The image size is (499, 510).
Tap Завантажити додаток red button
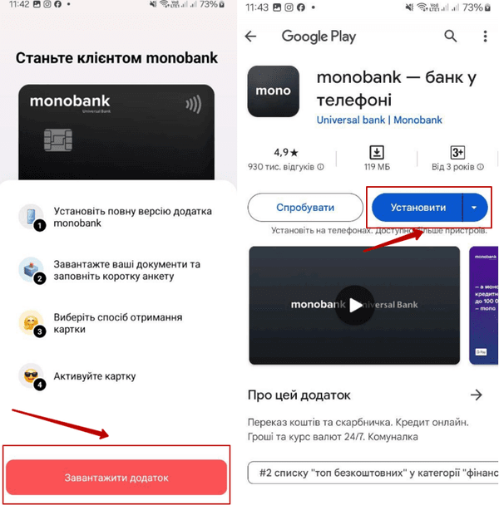(x=116, y=478)
